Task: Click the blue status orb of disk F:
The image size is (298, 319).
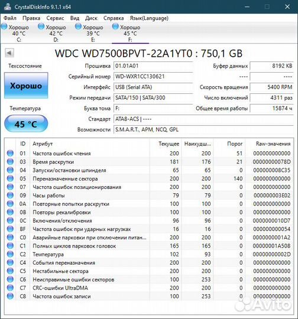Action: coord(115,27)
